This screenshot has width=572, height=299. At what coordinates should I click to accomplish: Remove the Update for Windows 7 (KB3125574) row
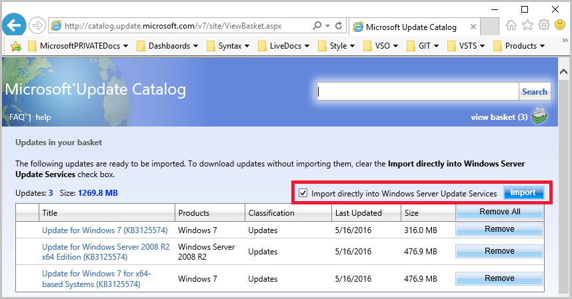(x=499, y=229)
